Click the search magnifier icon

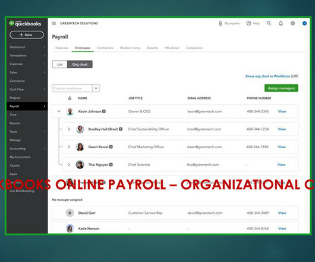click(x=269, y=23)
